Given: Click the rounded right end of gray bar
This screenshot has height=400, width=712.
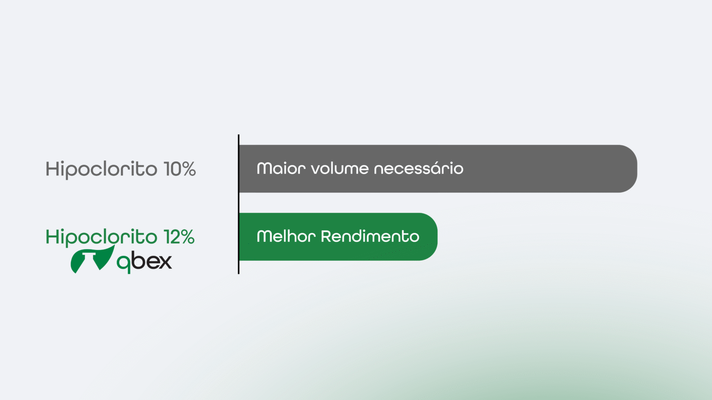Looking at the screenshot, I should (x=626, y=169).
